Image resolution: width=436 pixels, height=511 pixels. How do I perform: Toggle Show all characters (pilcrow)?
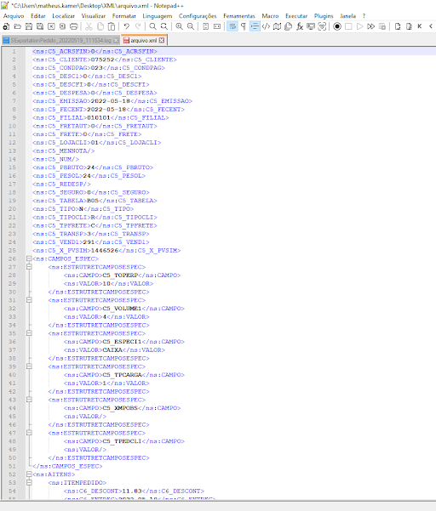(x=244, y=26)
